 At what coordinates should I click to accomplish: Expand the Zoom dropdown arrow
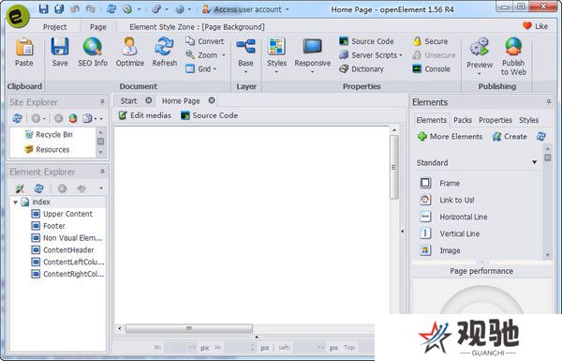[224, 55]
